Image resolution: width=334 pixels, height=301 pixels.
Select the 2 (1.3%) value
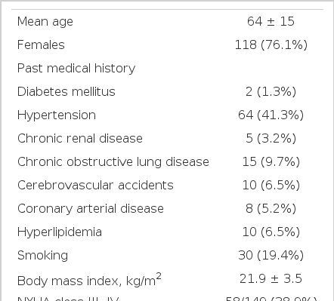(x=271, y=92)
